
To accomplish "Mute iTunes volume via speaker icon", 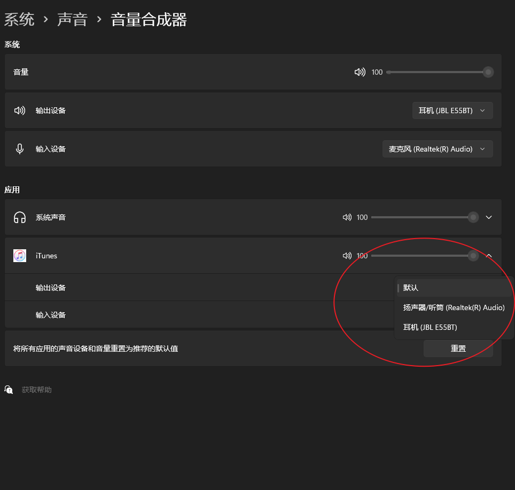I will click(347, 256).
